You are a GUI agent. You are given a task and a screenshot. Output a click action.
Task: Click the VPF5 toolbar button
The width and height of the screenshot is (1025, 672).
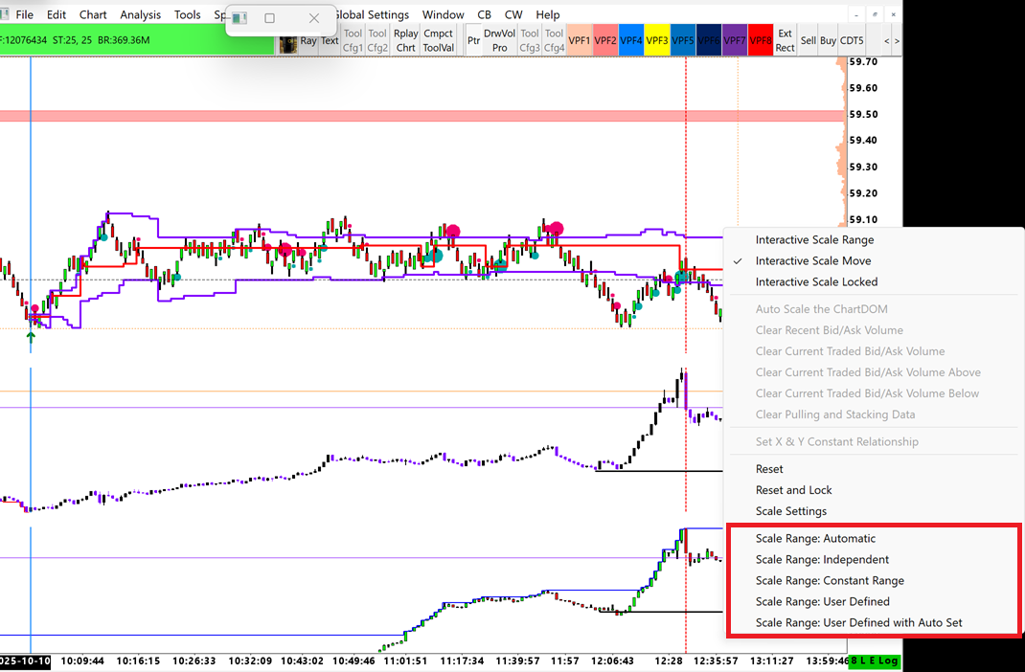(x=682, y=40)
